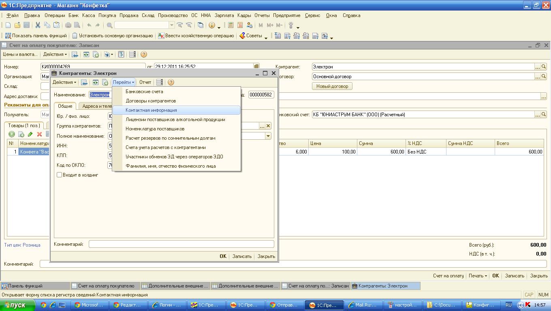Viewport: 551px width, 311px height.
Task: Click the copy icon in toolbar
Action: tap(47, 25)
